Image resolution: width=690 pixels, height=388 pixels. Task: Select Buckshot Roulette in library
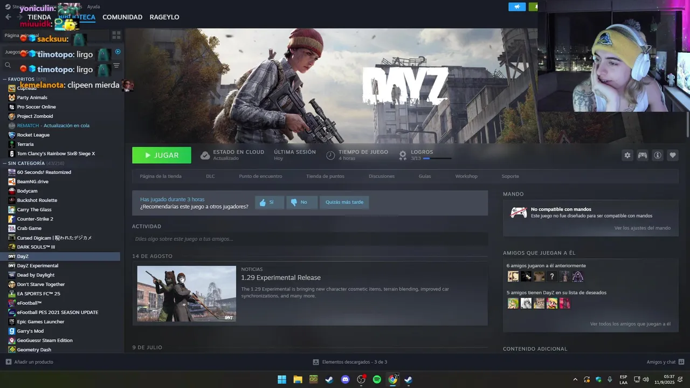(37, 200)
